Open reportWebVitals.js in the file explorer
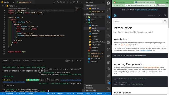This screenshot has height=95, width=169. (98, 42)
